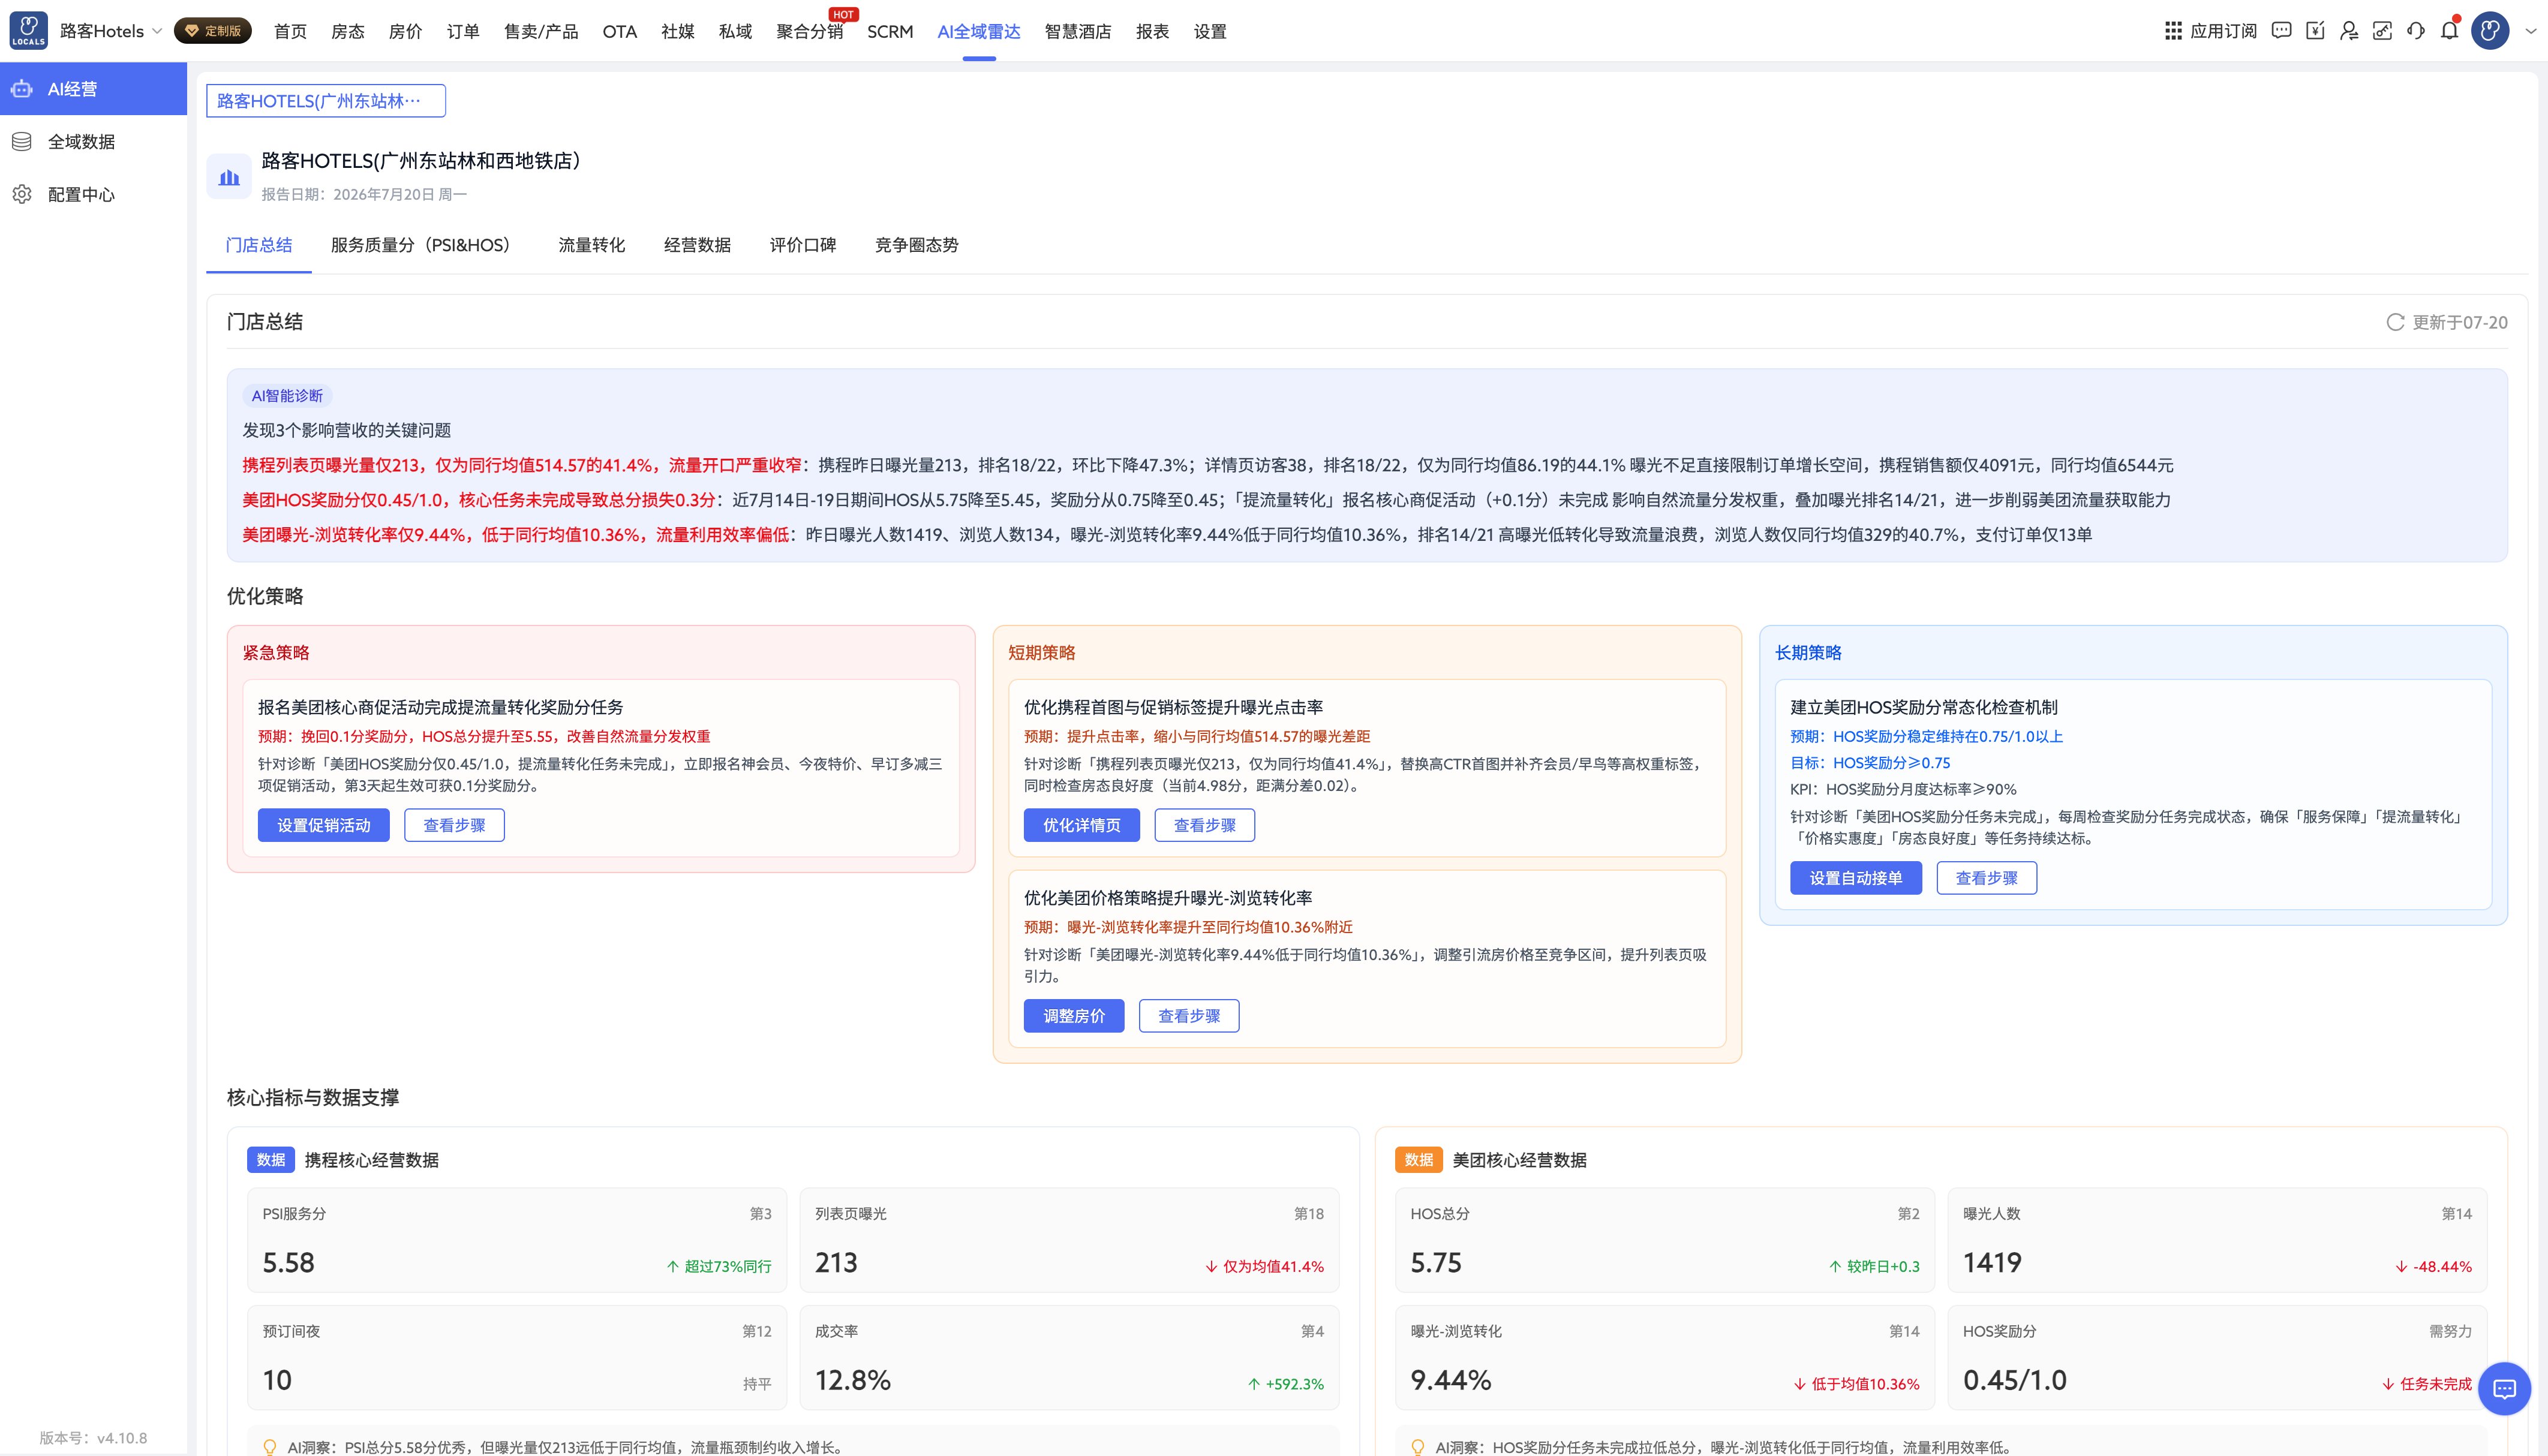Click the 调整房价 button

(1074, 1016)
